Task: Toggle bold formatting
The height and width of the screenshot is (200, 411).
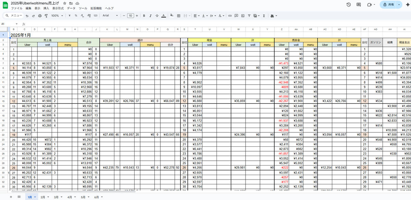Action: tap(144, 16)
